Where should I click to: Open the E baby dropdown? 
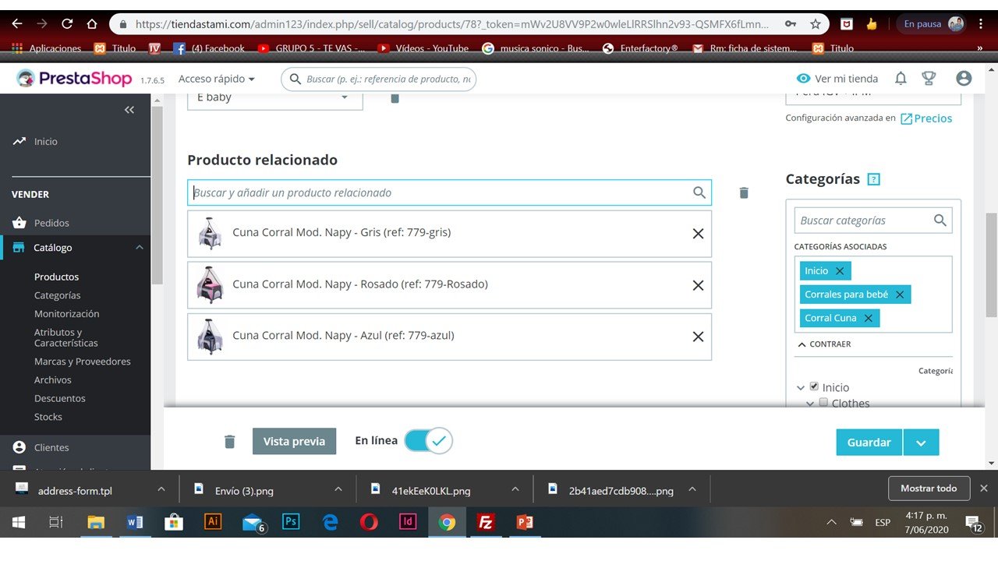click(x=275, y=99)
